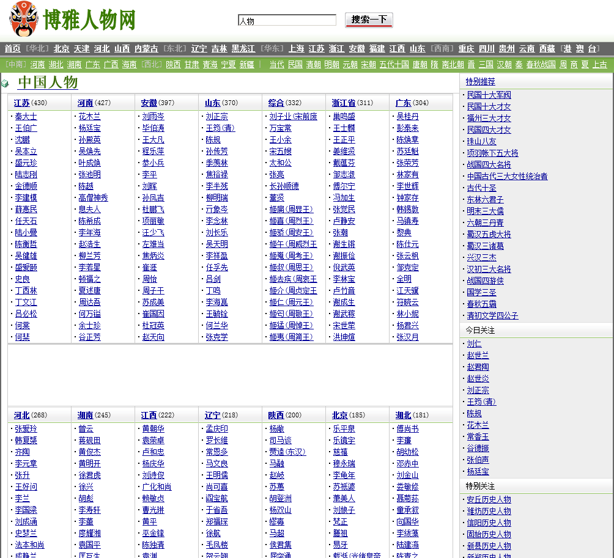Click 吴桂丹 in the 广东 column
614x558 pixels.
coord(408,117)
